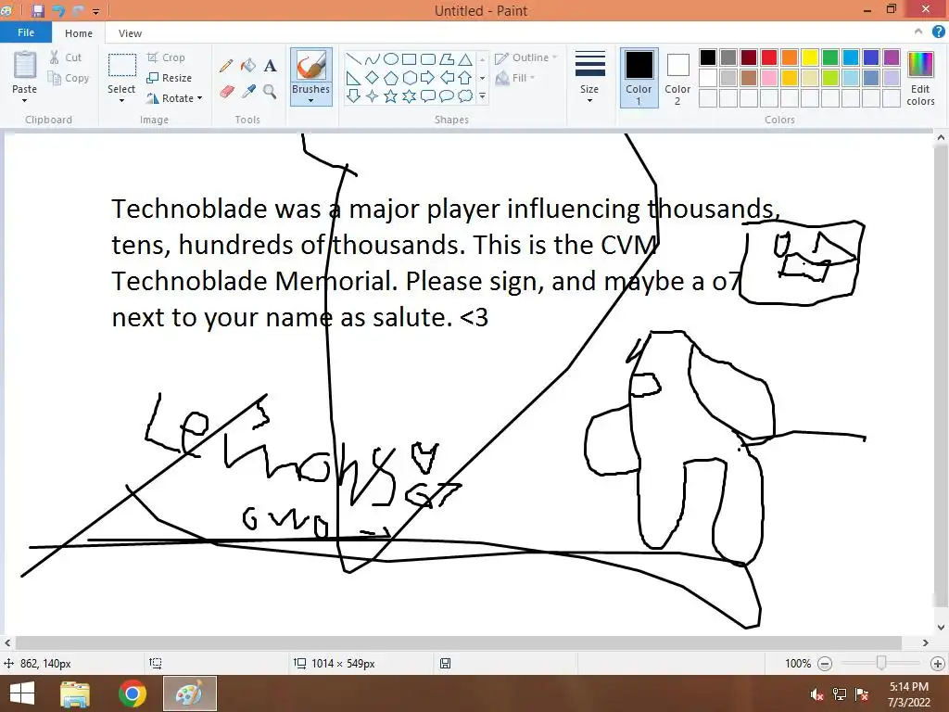Image resolution: width=949 pixels, height=712 pixels.
Task: Select the Text tool
Action: click(x=270, y=66)
